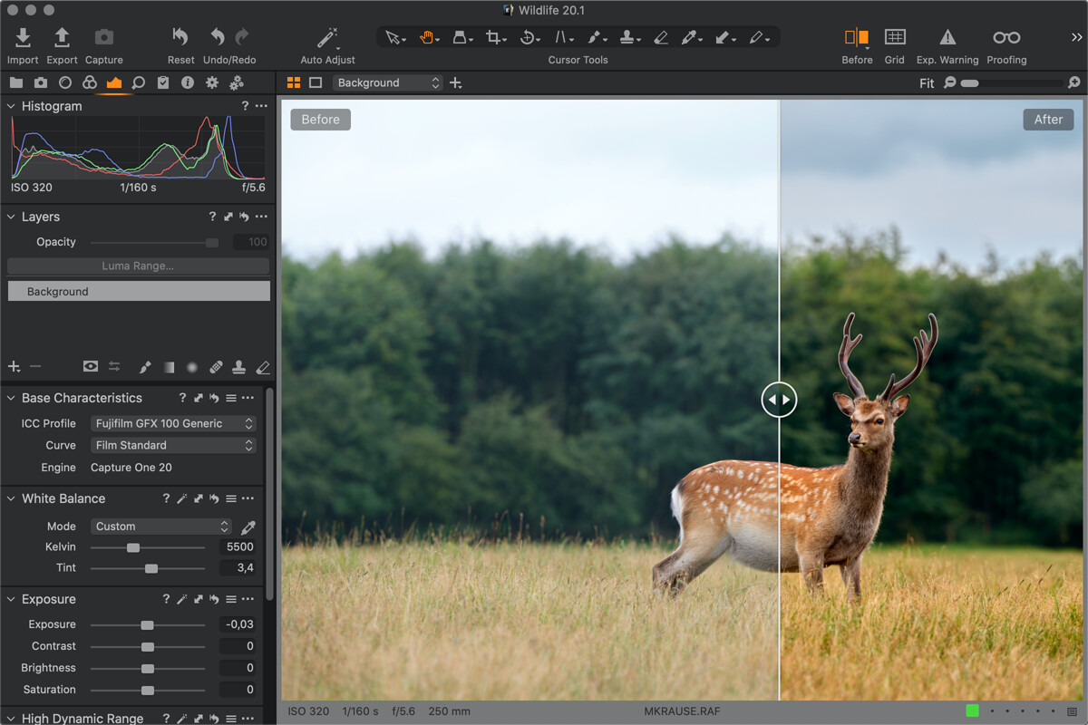The height and width of the screenshot is (725, 1088).
Task: Open the Color three-circles tool tab
Action: point(90,82)
